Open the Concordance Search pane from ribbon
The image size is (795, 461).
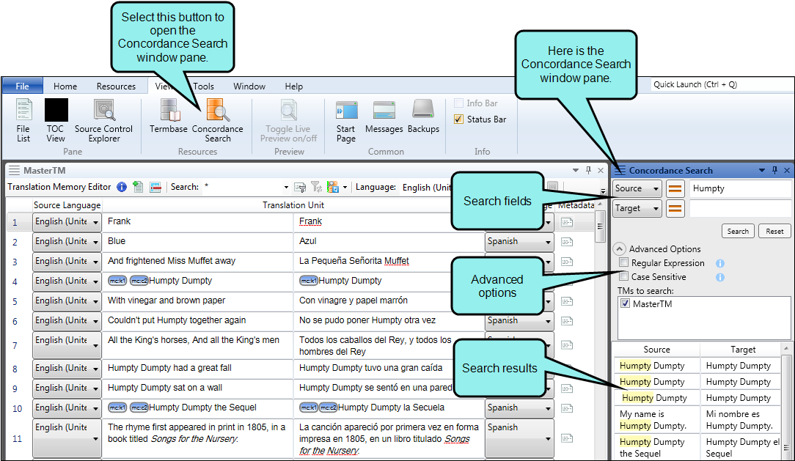click(217, 120)
